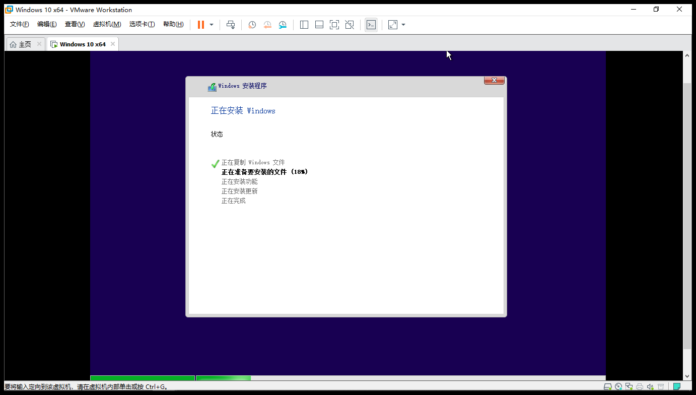Send Ctrl+Alt+Del to the virtual machine
This screenshot has height=395, width=696.
click(x=231, y=25)
